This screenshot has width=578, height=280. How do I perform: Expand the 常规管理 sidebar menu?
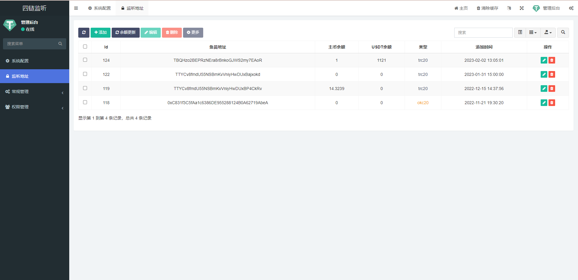click(34, 92)
